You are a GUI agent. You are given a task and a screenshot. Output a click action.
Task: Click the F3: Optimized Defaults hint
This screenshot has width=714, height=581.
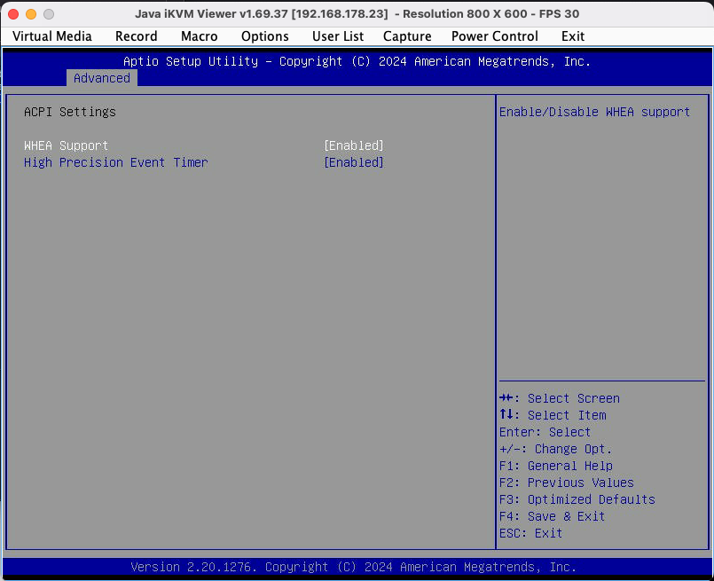(x=577, y=499)
